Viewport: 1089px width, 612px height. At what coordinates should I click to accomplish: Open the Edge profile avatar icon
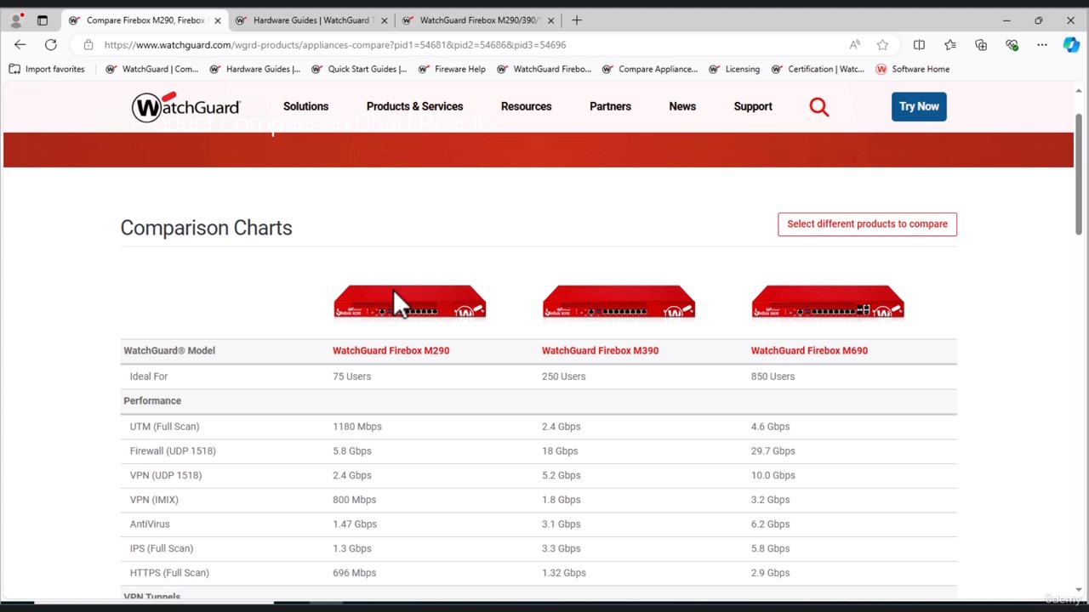[x=16, y=20]
